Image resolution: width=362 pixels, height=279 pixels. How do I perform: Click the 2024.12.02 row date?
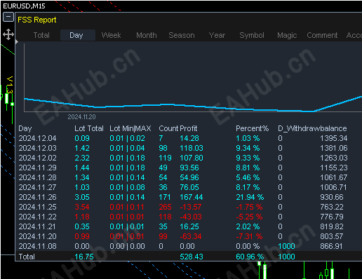37,158
